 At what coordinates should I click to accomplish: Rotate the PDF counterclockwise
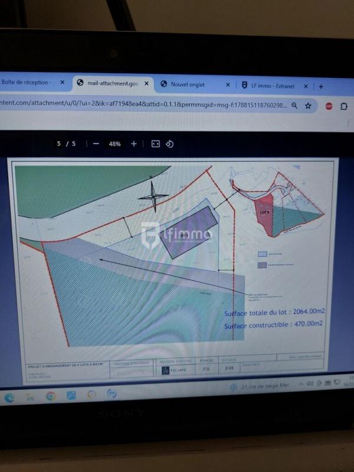tap(169, 144)
